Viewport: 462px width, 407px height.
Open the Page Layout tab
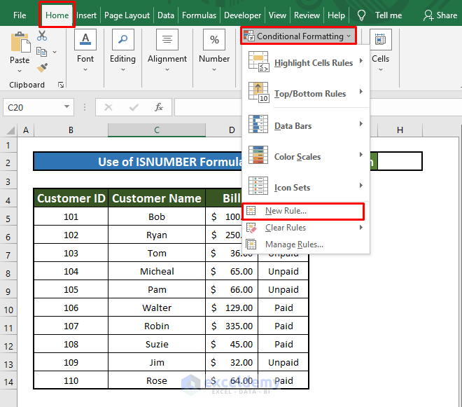click(x=127, y=15)
